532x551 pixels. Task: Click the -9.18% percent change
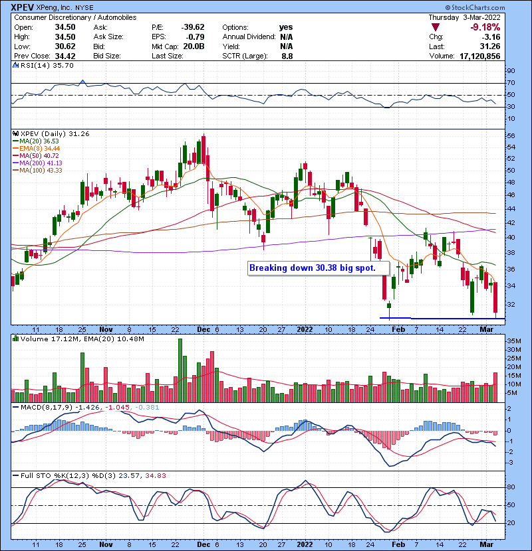pos(485,27)
